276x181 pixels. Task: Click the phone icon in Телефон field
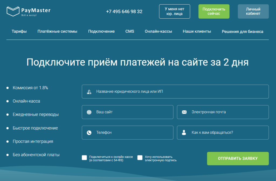(89, 133)
